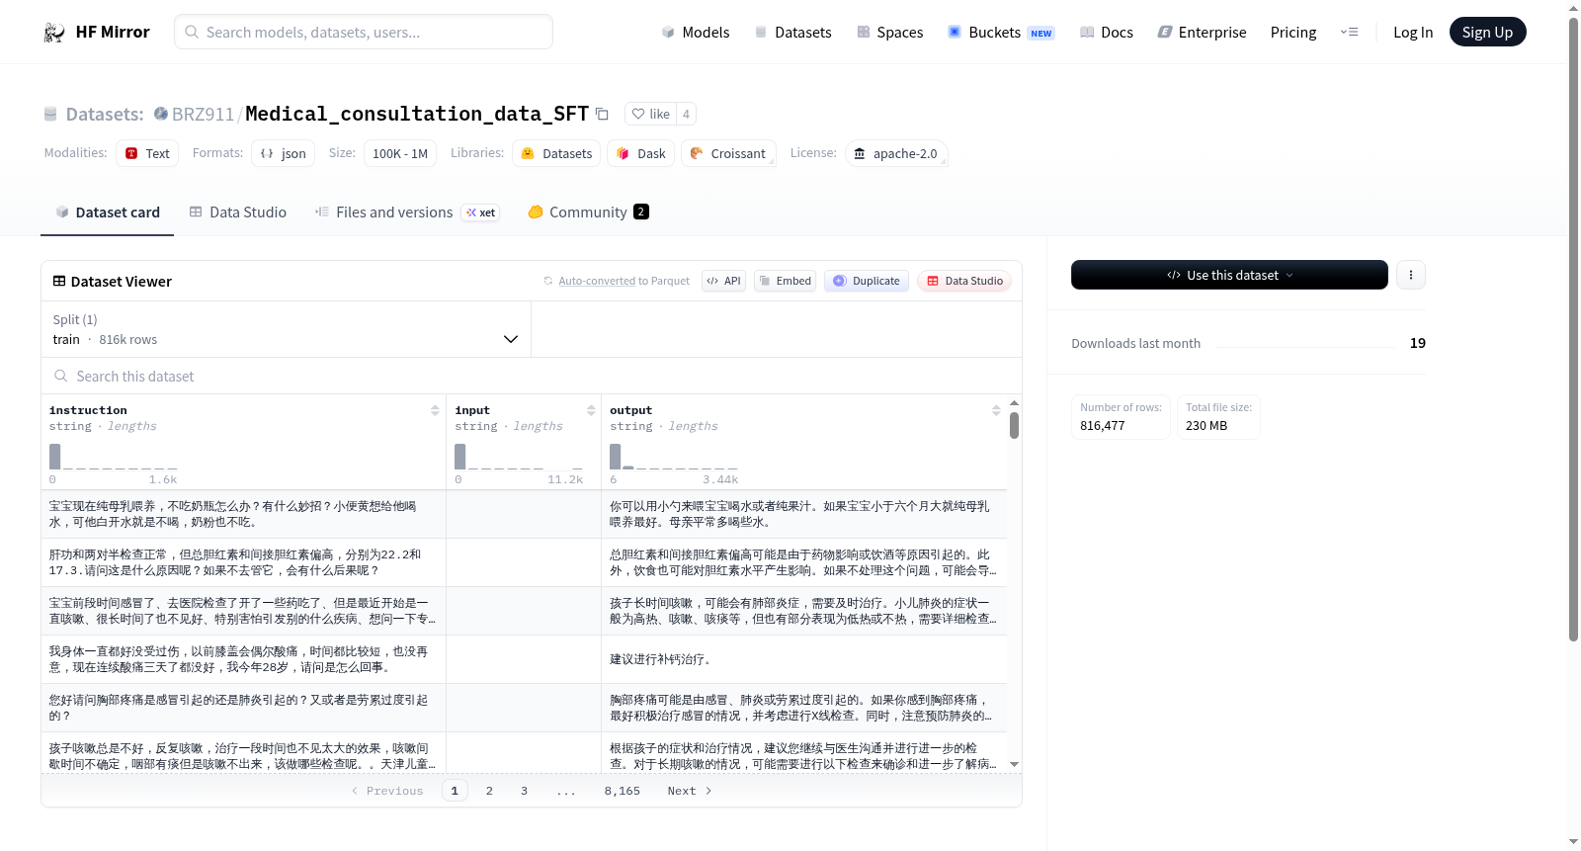This screenshot has height=851, width=1581.
Task: Select page 1 in pagination
Action: [455, 791]
